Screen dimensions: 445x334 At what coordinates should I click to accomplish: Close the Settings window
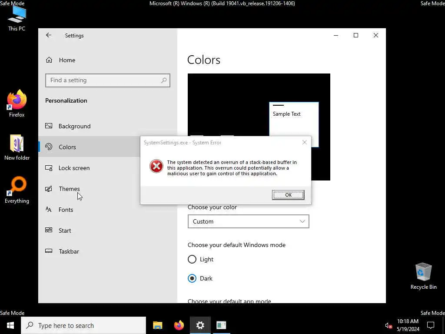pyautogui.click(x=376, y=35)
